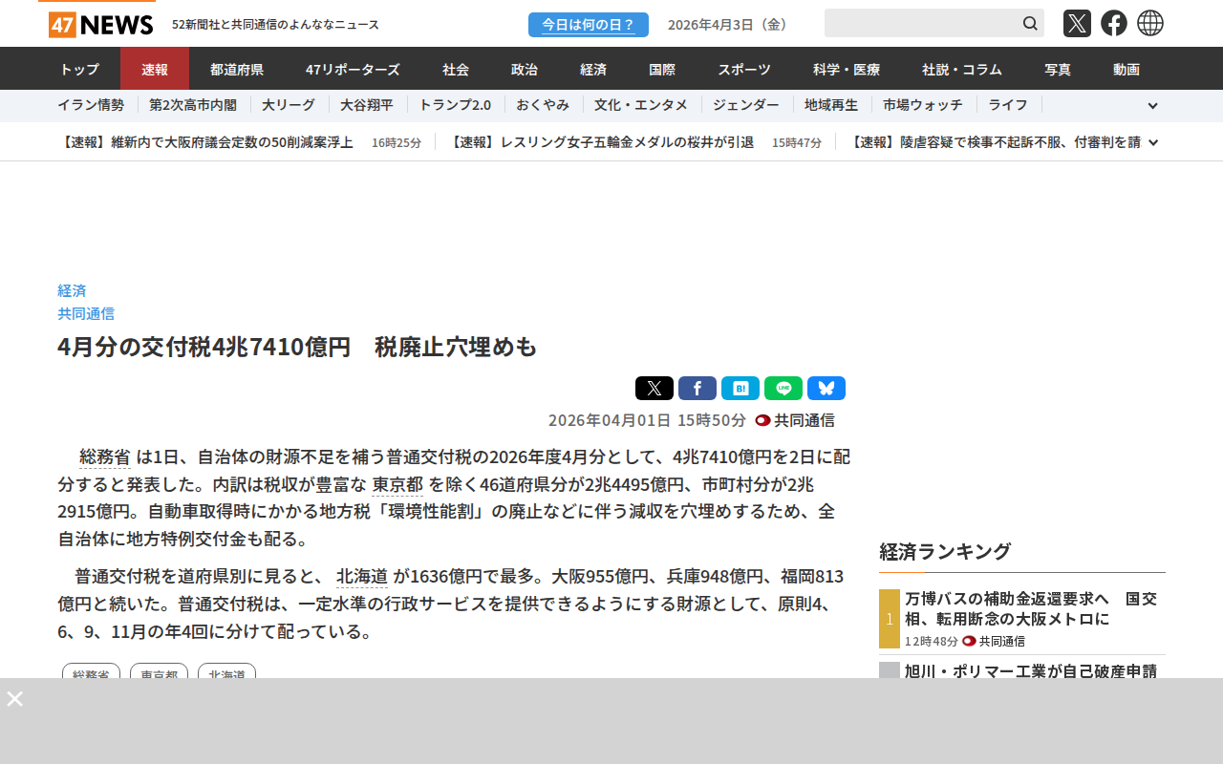This screenshot has width=1223, height=764.
Task: Select the ライフ topic link
Action: pos(1008,105)
